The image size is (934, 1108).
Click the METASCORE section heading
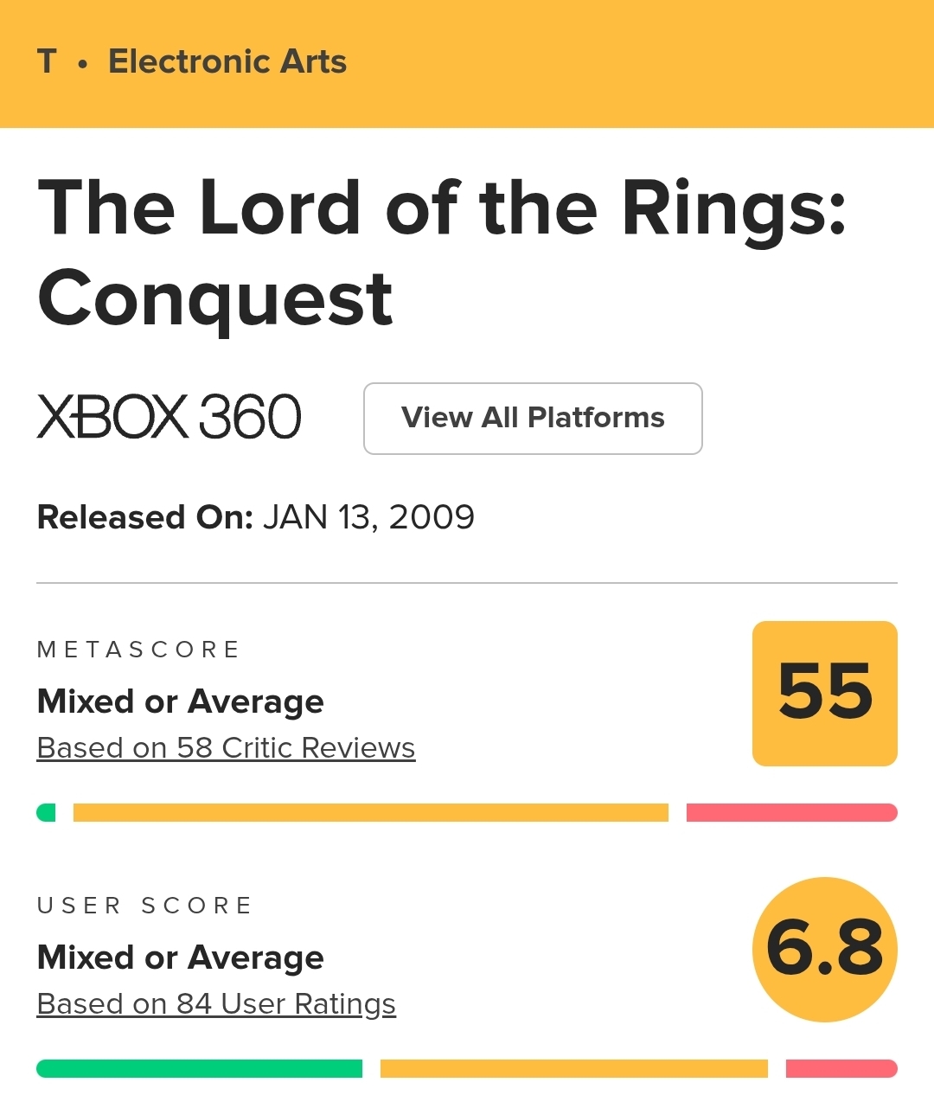[138, 650]
